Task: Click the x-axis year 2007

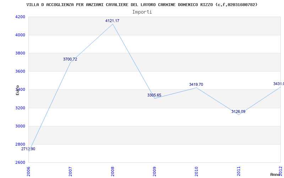Action: pos(70,171)
